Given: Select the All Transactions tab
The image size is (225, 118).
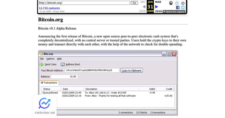Looking at the screenshot, I should point(49,83).
